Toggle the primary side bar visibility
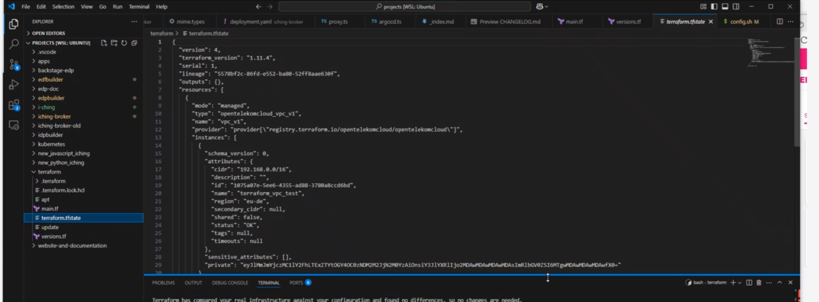Image resolution: width=819 pixels, height=302 pixels. coord(714,7)
